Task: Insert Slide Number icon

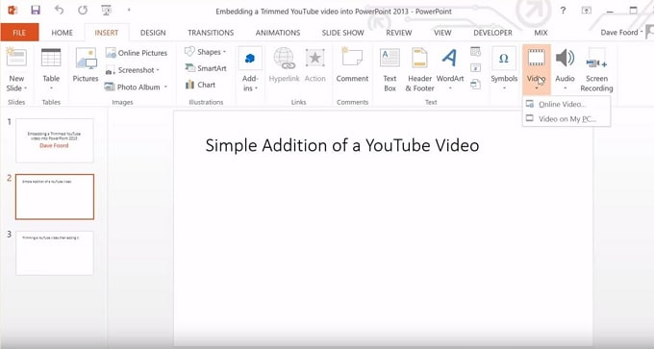Action: point(475,68)
